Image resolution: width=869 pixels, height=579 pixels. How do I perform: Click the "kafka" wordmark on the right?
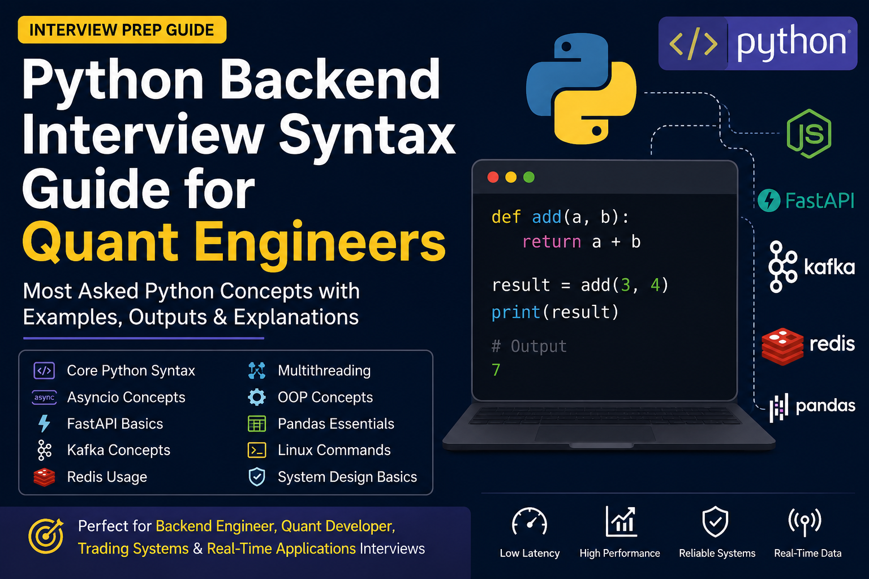tap(829, 266)
